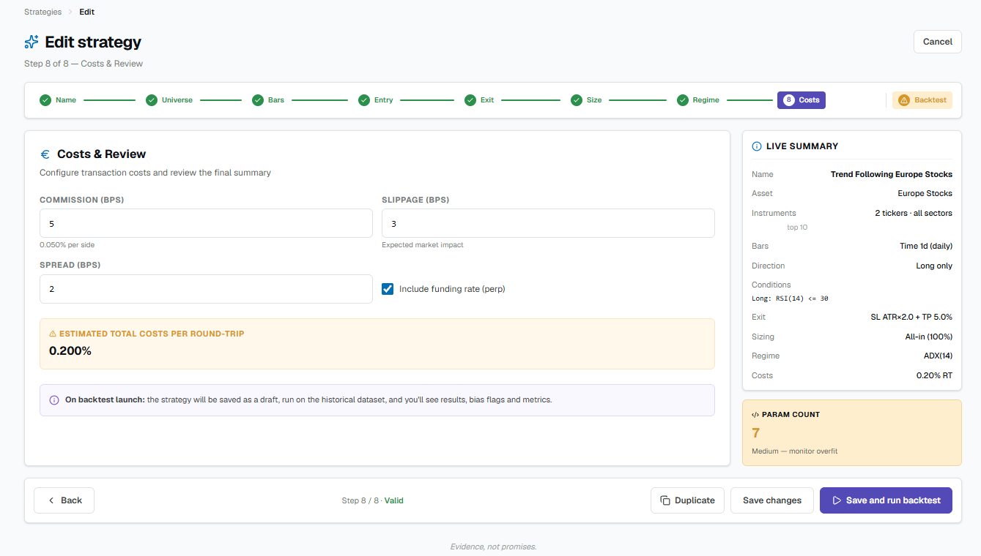The height and width of the screenshot is (556, 981).
Task: Click the info icon in Live Summary header
Action: click(757, 146)
